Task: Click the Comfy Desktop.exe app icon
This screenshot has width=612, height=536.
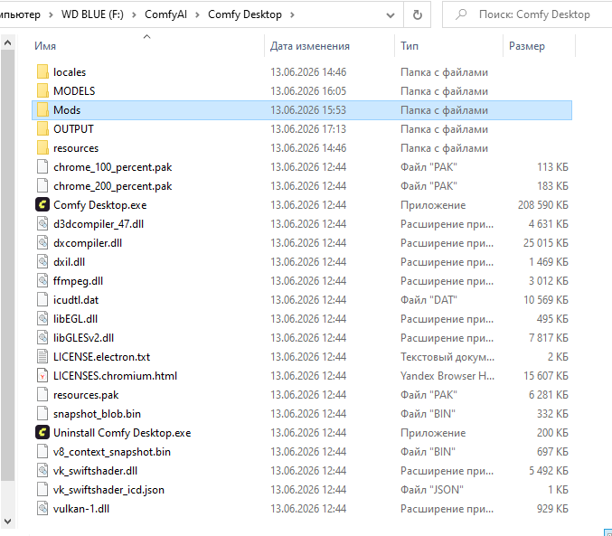Action: click(x=42, y=204)
